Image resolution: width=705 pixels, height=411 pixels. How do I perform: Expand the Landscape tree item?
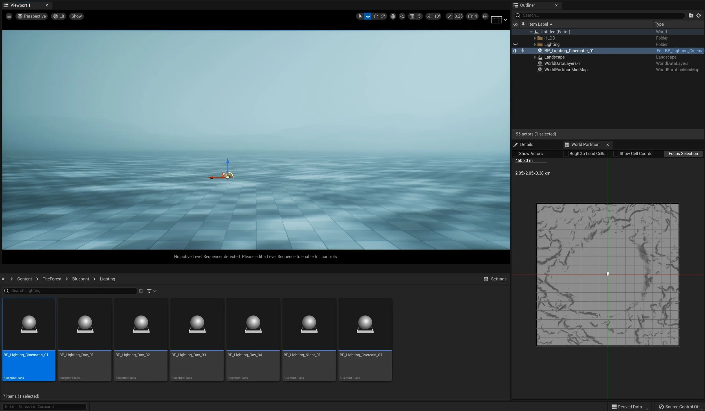535,57
